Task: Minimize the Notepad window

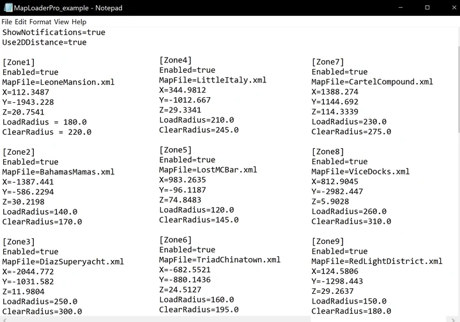Action: tap(401, 8)
